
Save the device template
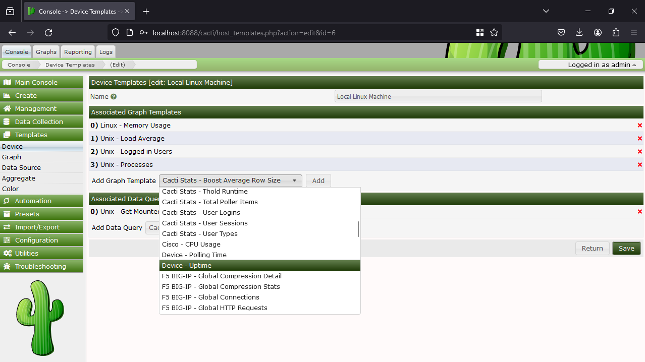pyautogui.click(x=626, y=248)
